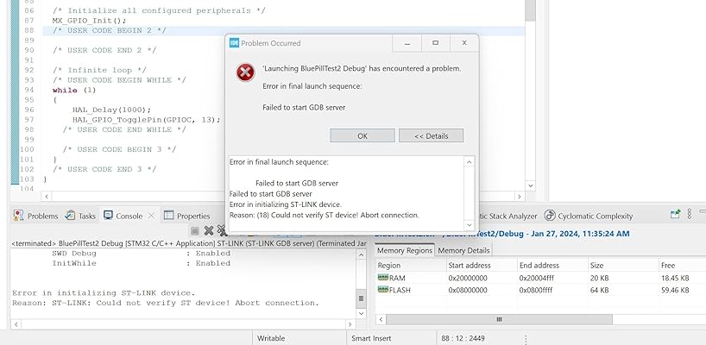Image resolution: width=706 pixels, height=345 pixels.
Task: Minimize the Problem Occurred dialog
Action: 407,43
